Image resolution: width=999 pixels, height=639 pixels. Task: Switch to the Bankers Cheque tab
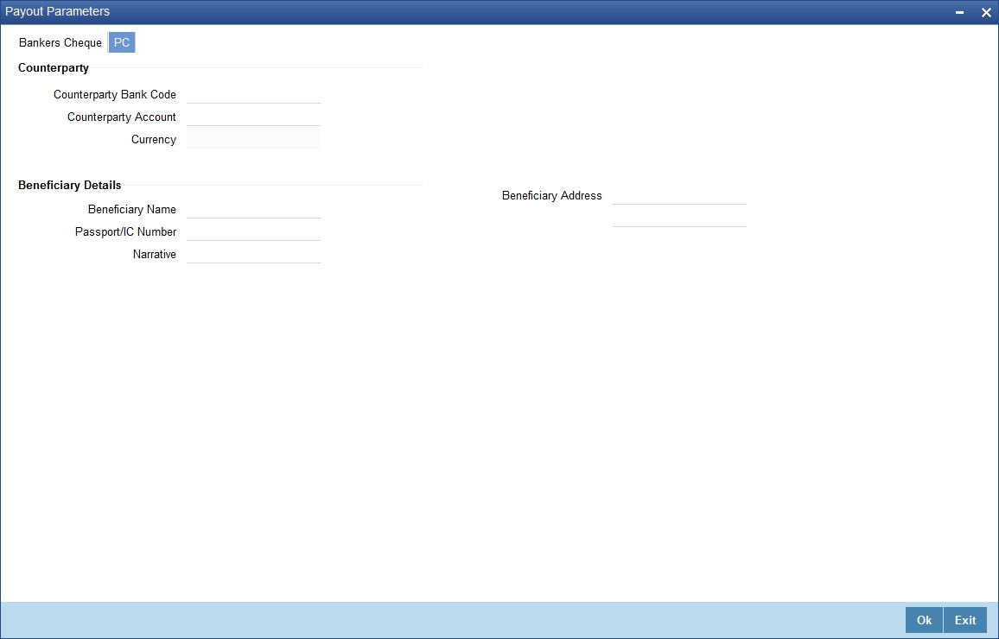60,42
